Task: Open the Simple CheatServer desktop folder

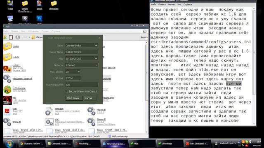Action: pyautogui.click(x=25, y=7)
